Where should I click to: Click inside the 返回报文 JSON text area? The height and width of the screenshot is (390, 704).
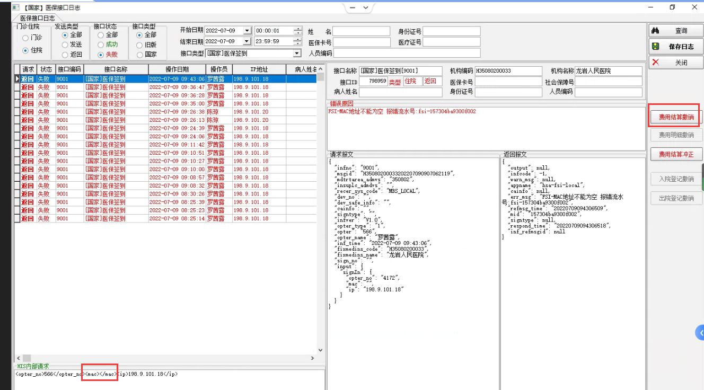coord(573,273)
